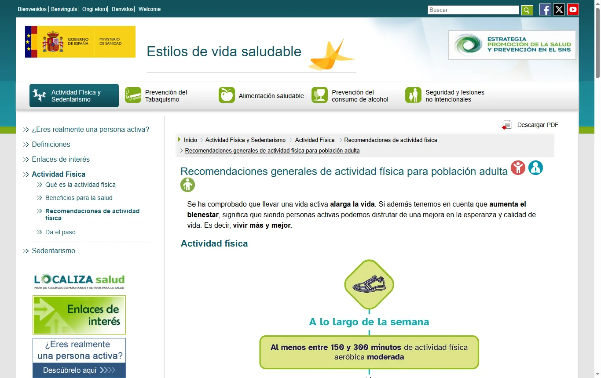
Task: Click the family icon for Seguridad y lesiones
Action: click(413, 95)
